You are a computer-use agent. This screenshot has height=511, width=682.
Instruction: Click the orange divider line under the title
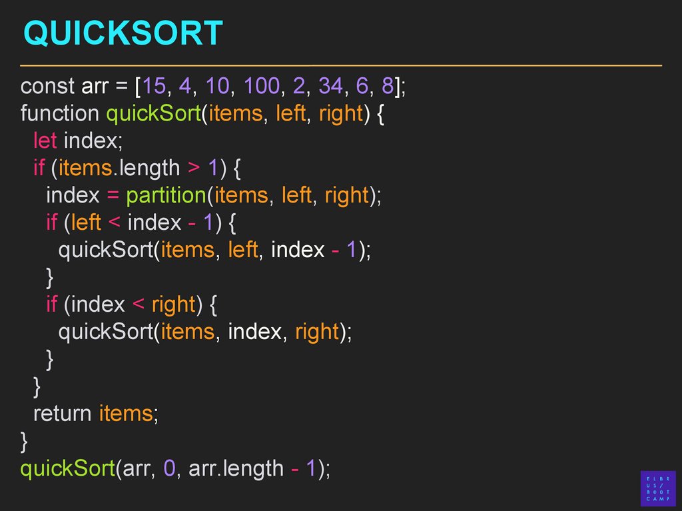click(x=341, y=66)
